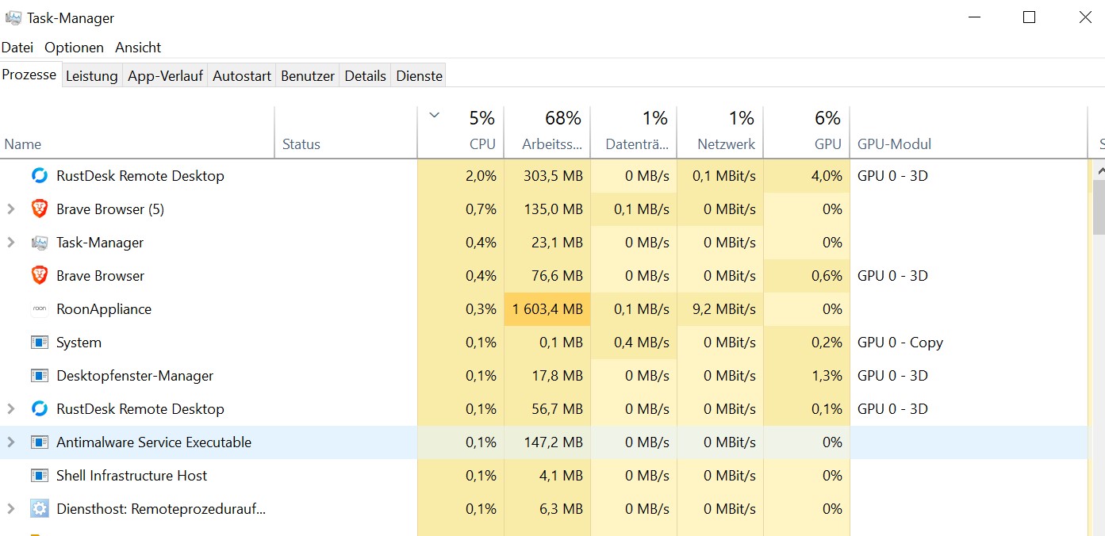
Task: Click the Task-Manager icon in the title bar
Action: 13,17
